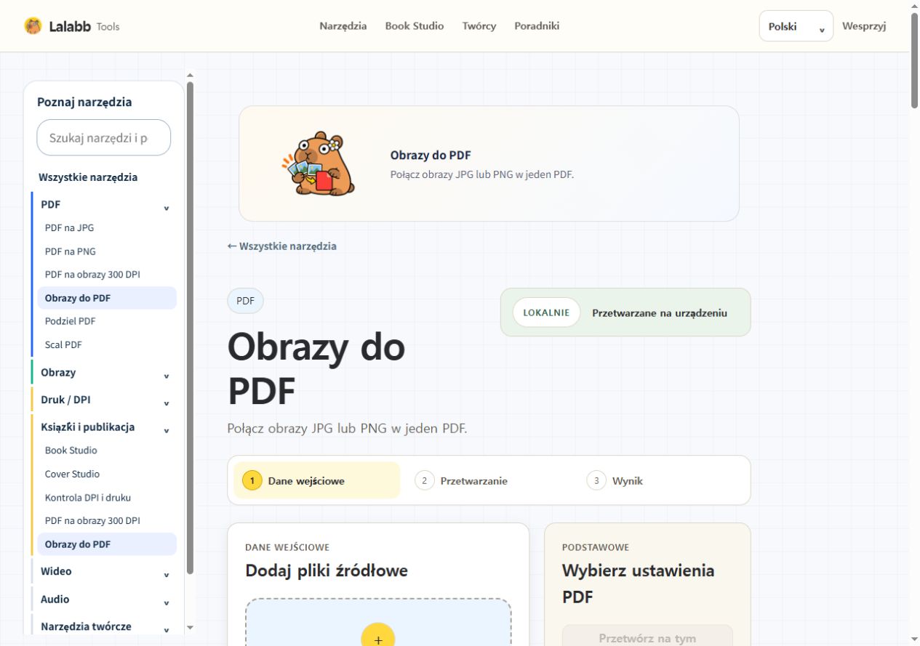Click the sidebar scrollbar thumb
The width and height of the screenshot is (920, 646).
pyautogui.click(x=190, y=327)
